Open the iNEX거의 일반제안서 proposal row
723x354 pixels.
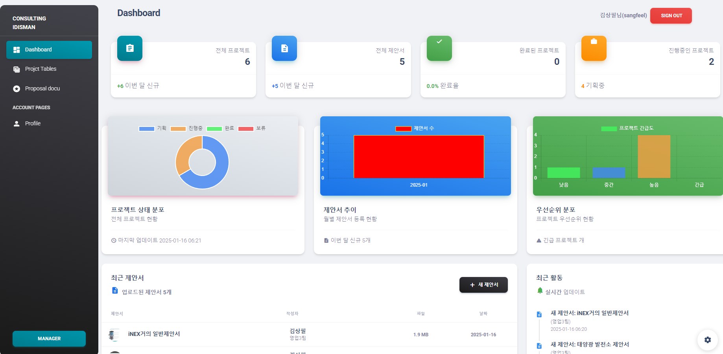309,334
